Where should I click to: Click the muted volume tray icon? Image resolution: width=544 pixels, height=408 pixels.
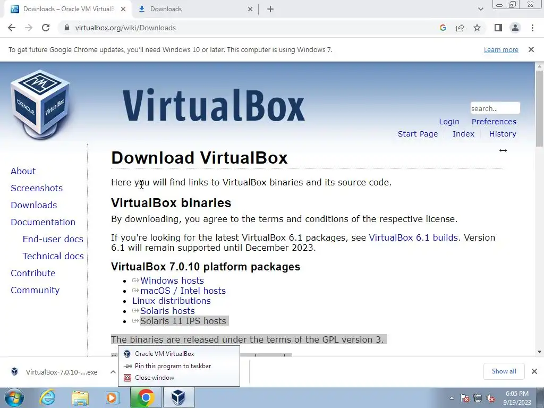click(490, 398)
